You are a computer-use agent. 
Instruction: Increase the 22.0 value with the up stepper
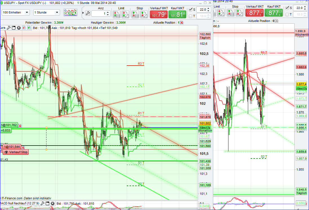click(208, 8)
